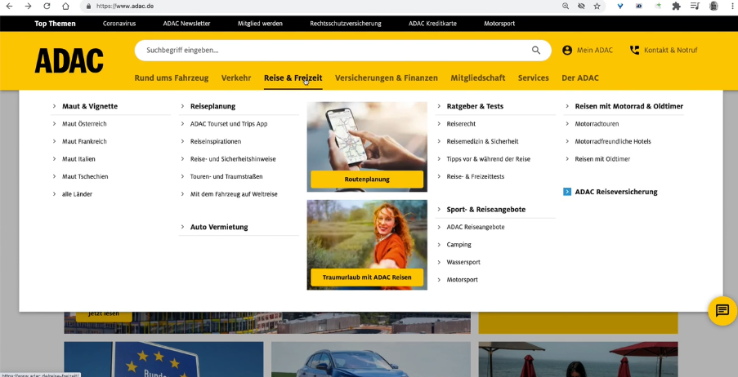Click into the Suchbegriff eingeben search field
This screenshot has height=377, width=738.
pos(327,50)
